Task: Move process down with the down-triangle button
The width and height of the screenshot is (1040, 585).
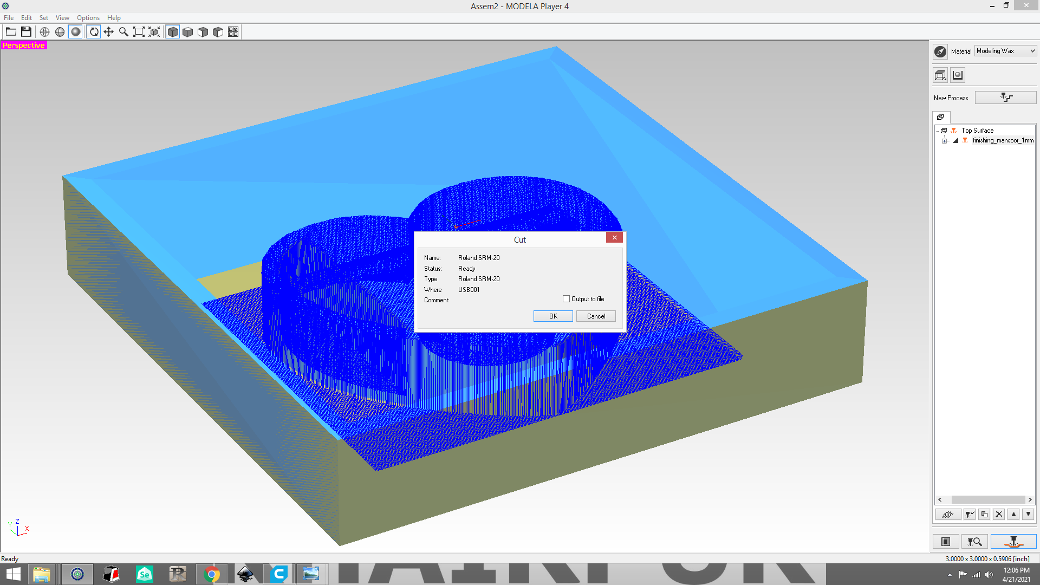Action: point(1028,515)
